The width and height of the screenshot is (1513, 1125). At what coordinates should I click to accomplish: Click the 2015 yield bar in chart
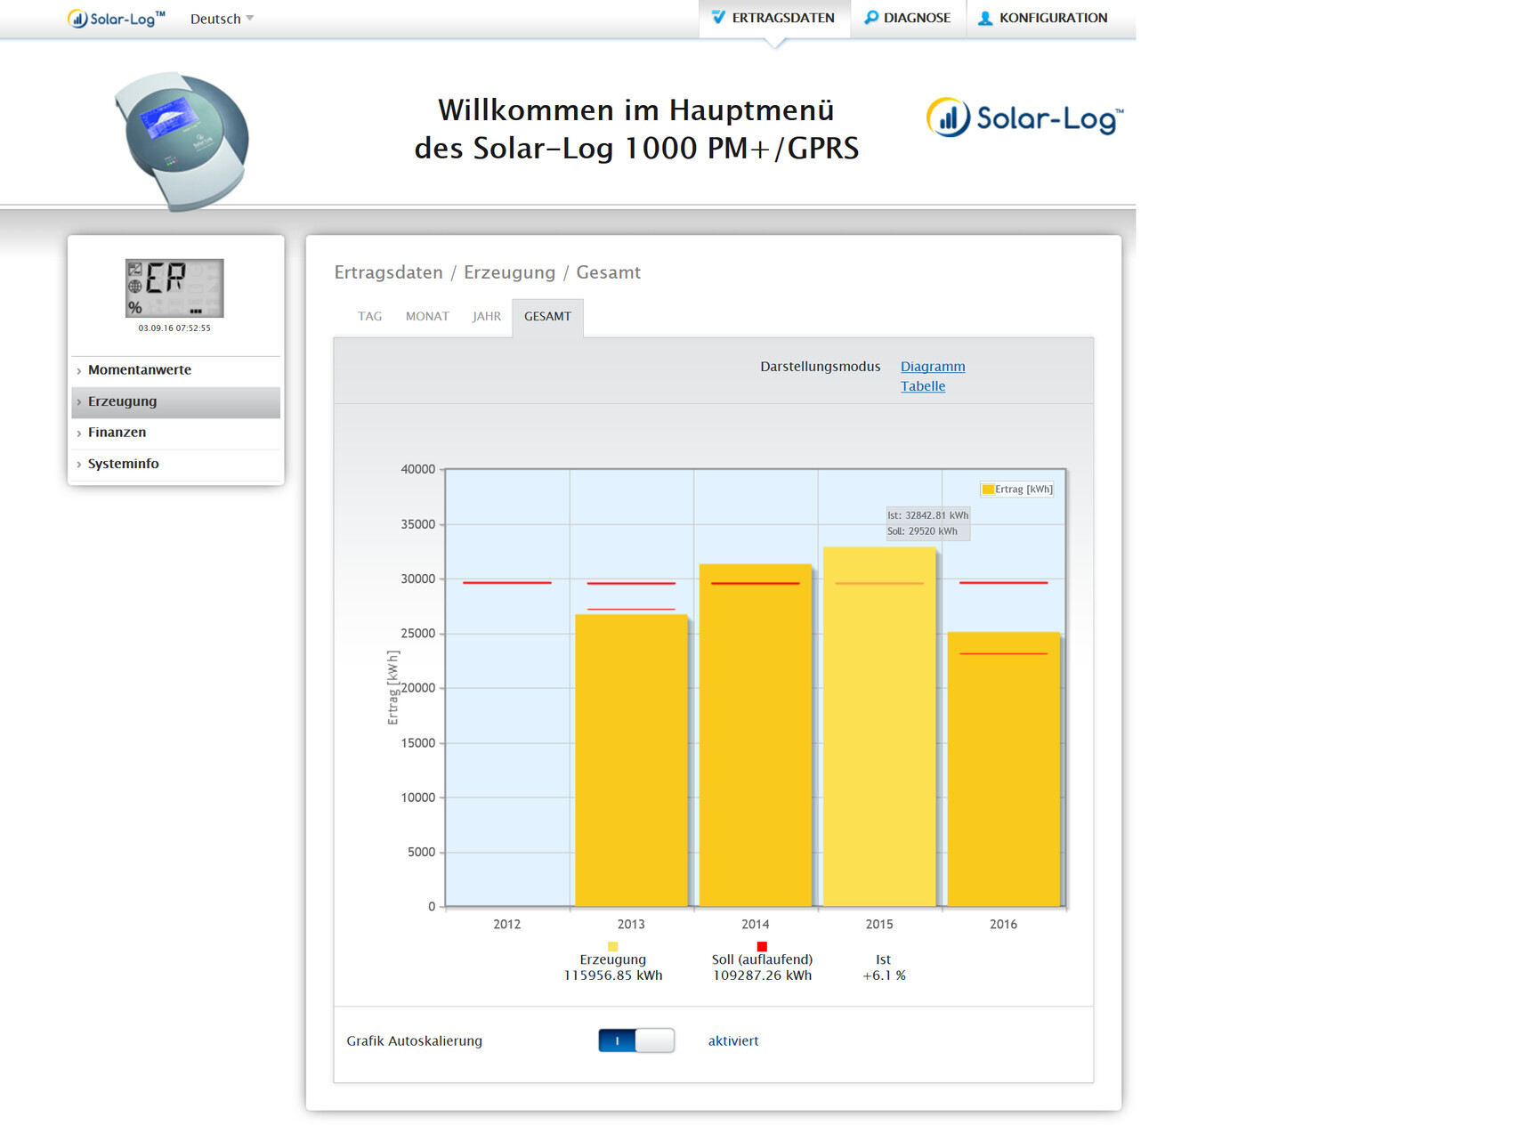[x=878, y=730]
